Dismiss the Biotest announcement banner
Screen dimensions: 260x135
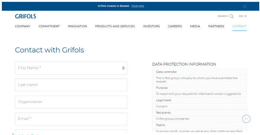pyautogui.click(x=244, y=6)
